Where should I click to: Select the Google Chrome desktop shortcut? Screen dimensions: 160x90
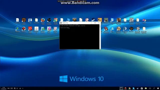(x=55, y=21)
